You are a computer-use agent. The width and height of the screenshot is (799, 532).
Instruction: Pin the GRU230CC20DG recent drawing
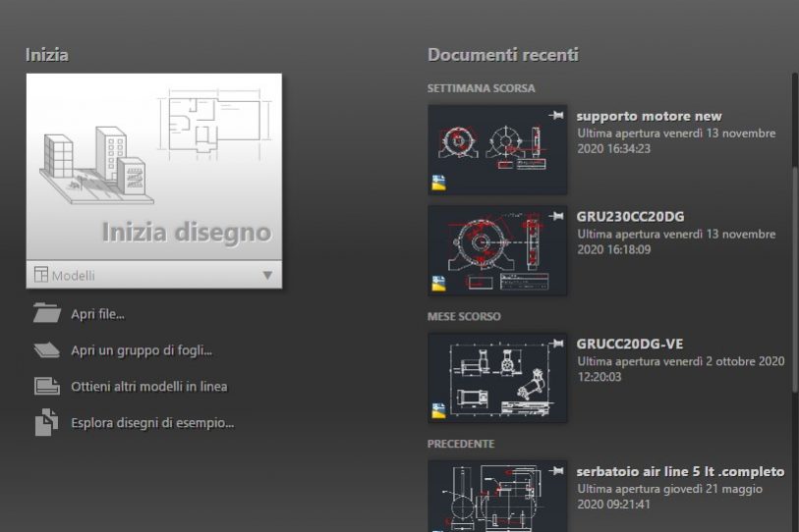tap(557, 216)
